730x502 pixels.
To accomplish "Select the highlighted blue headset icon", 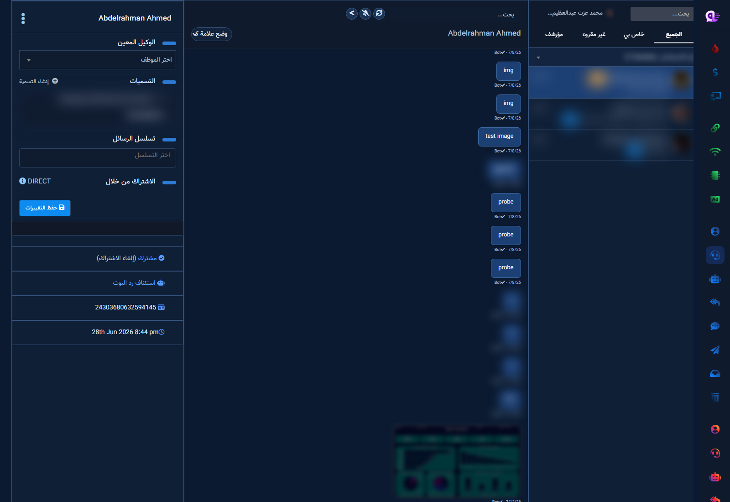I will coord(715,255).
